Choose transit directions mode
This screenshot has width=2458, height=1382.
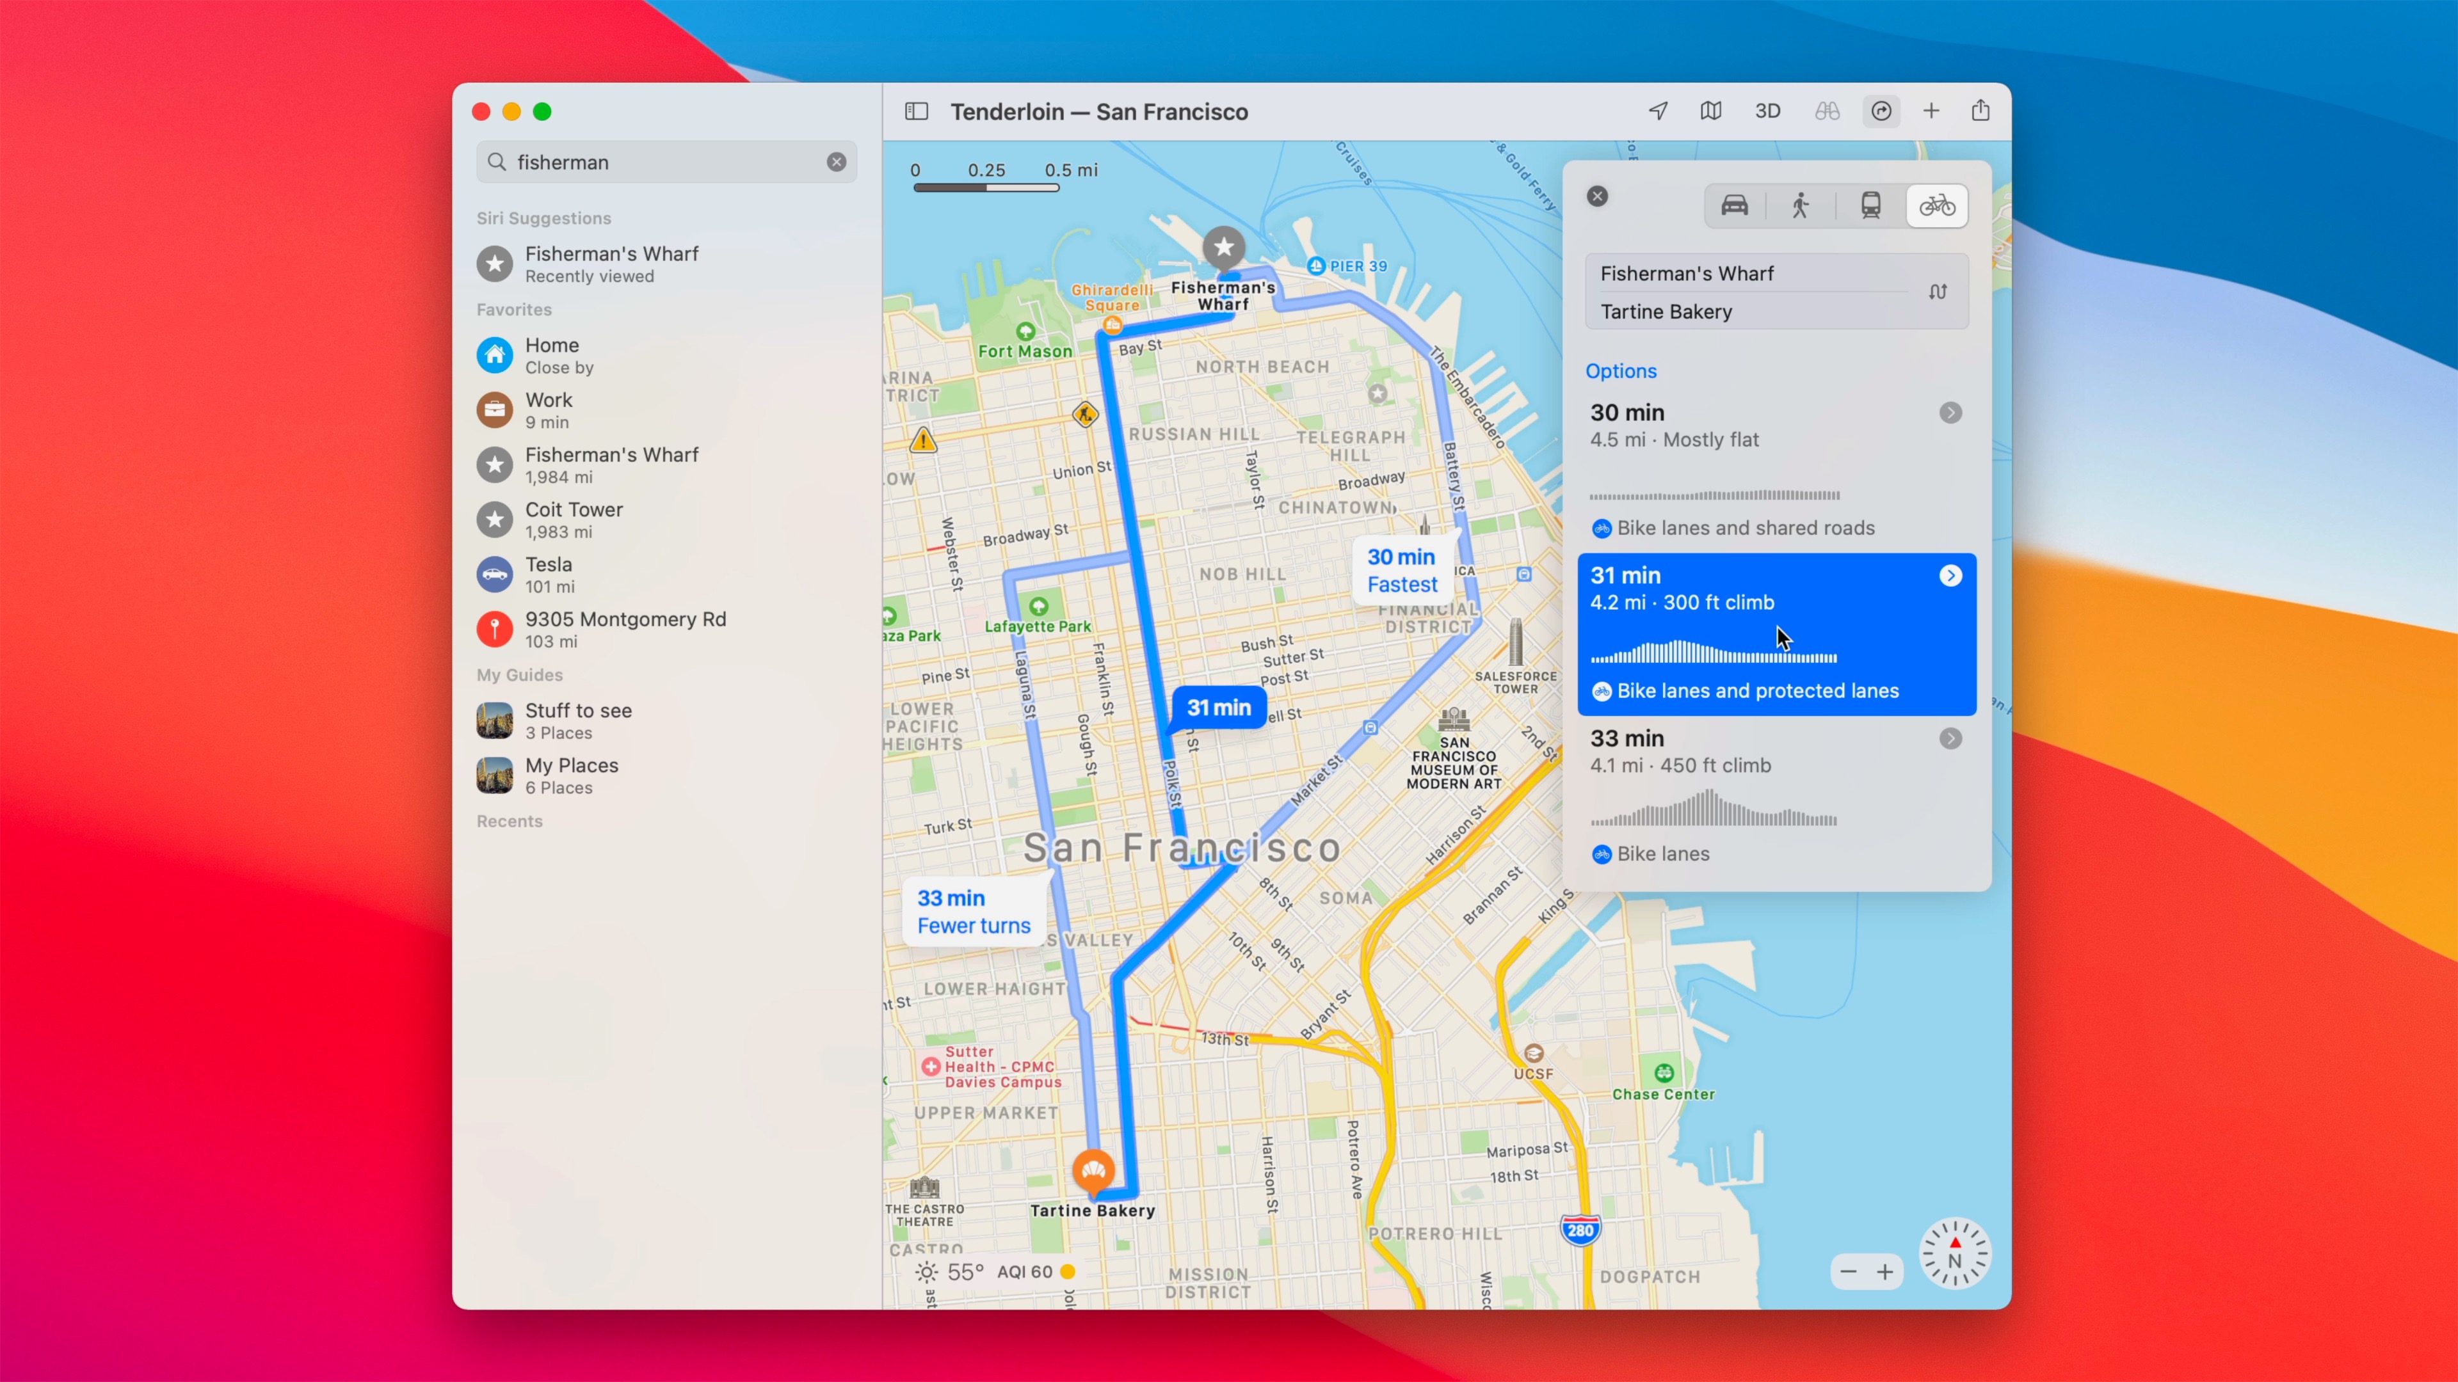pyautogui.click(x=1869, y=206)
